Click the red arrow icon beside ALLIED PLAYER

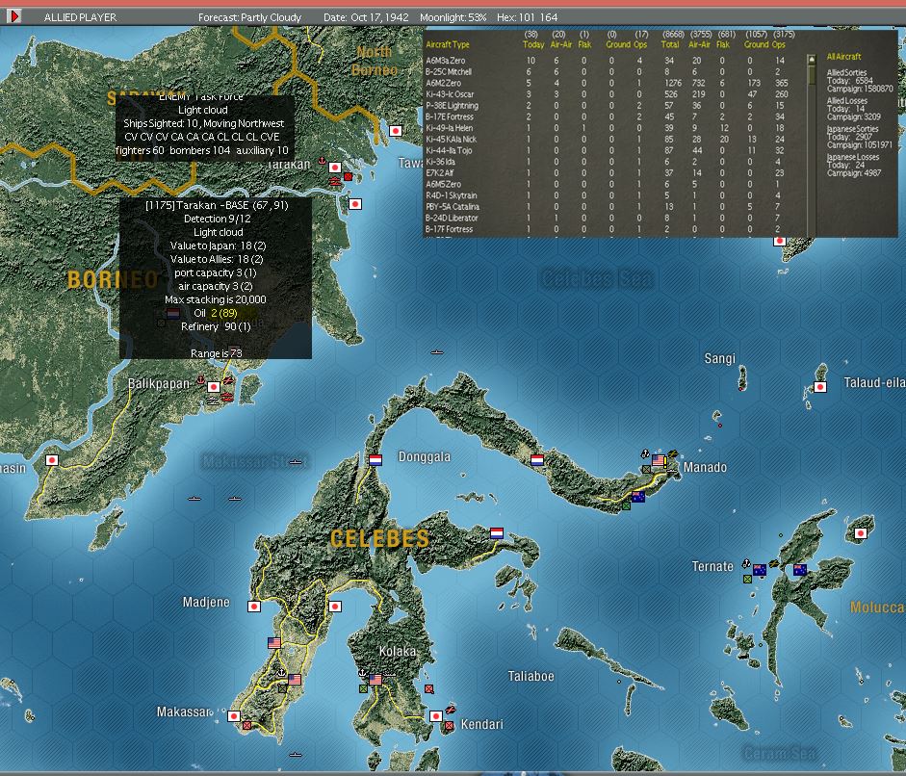[13, 16]
